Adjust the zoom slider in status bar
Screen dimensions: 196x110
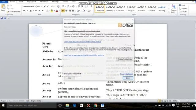pos(188,101)
